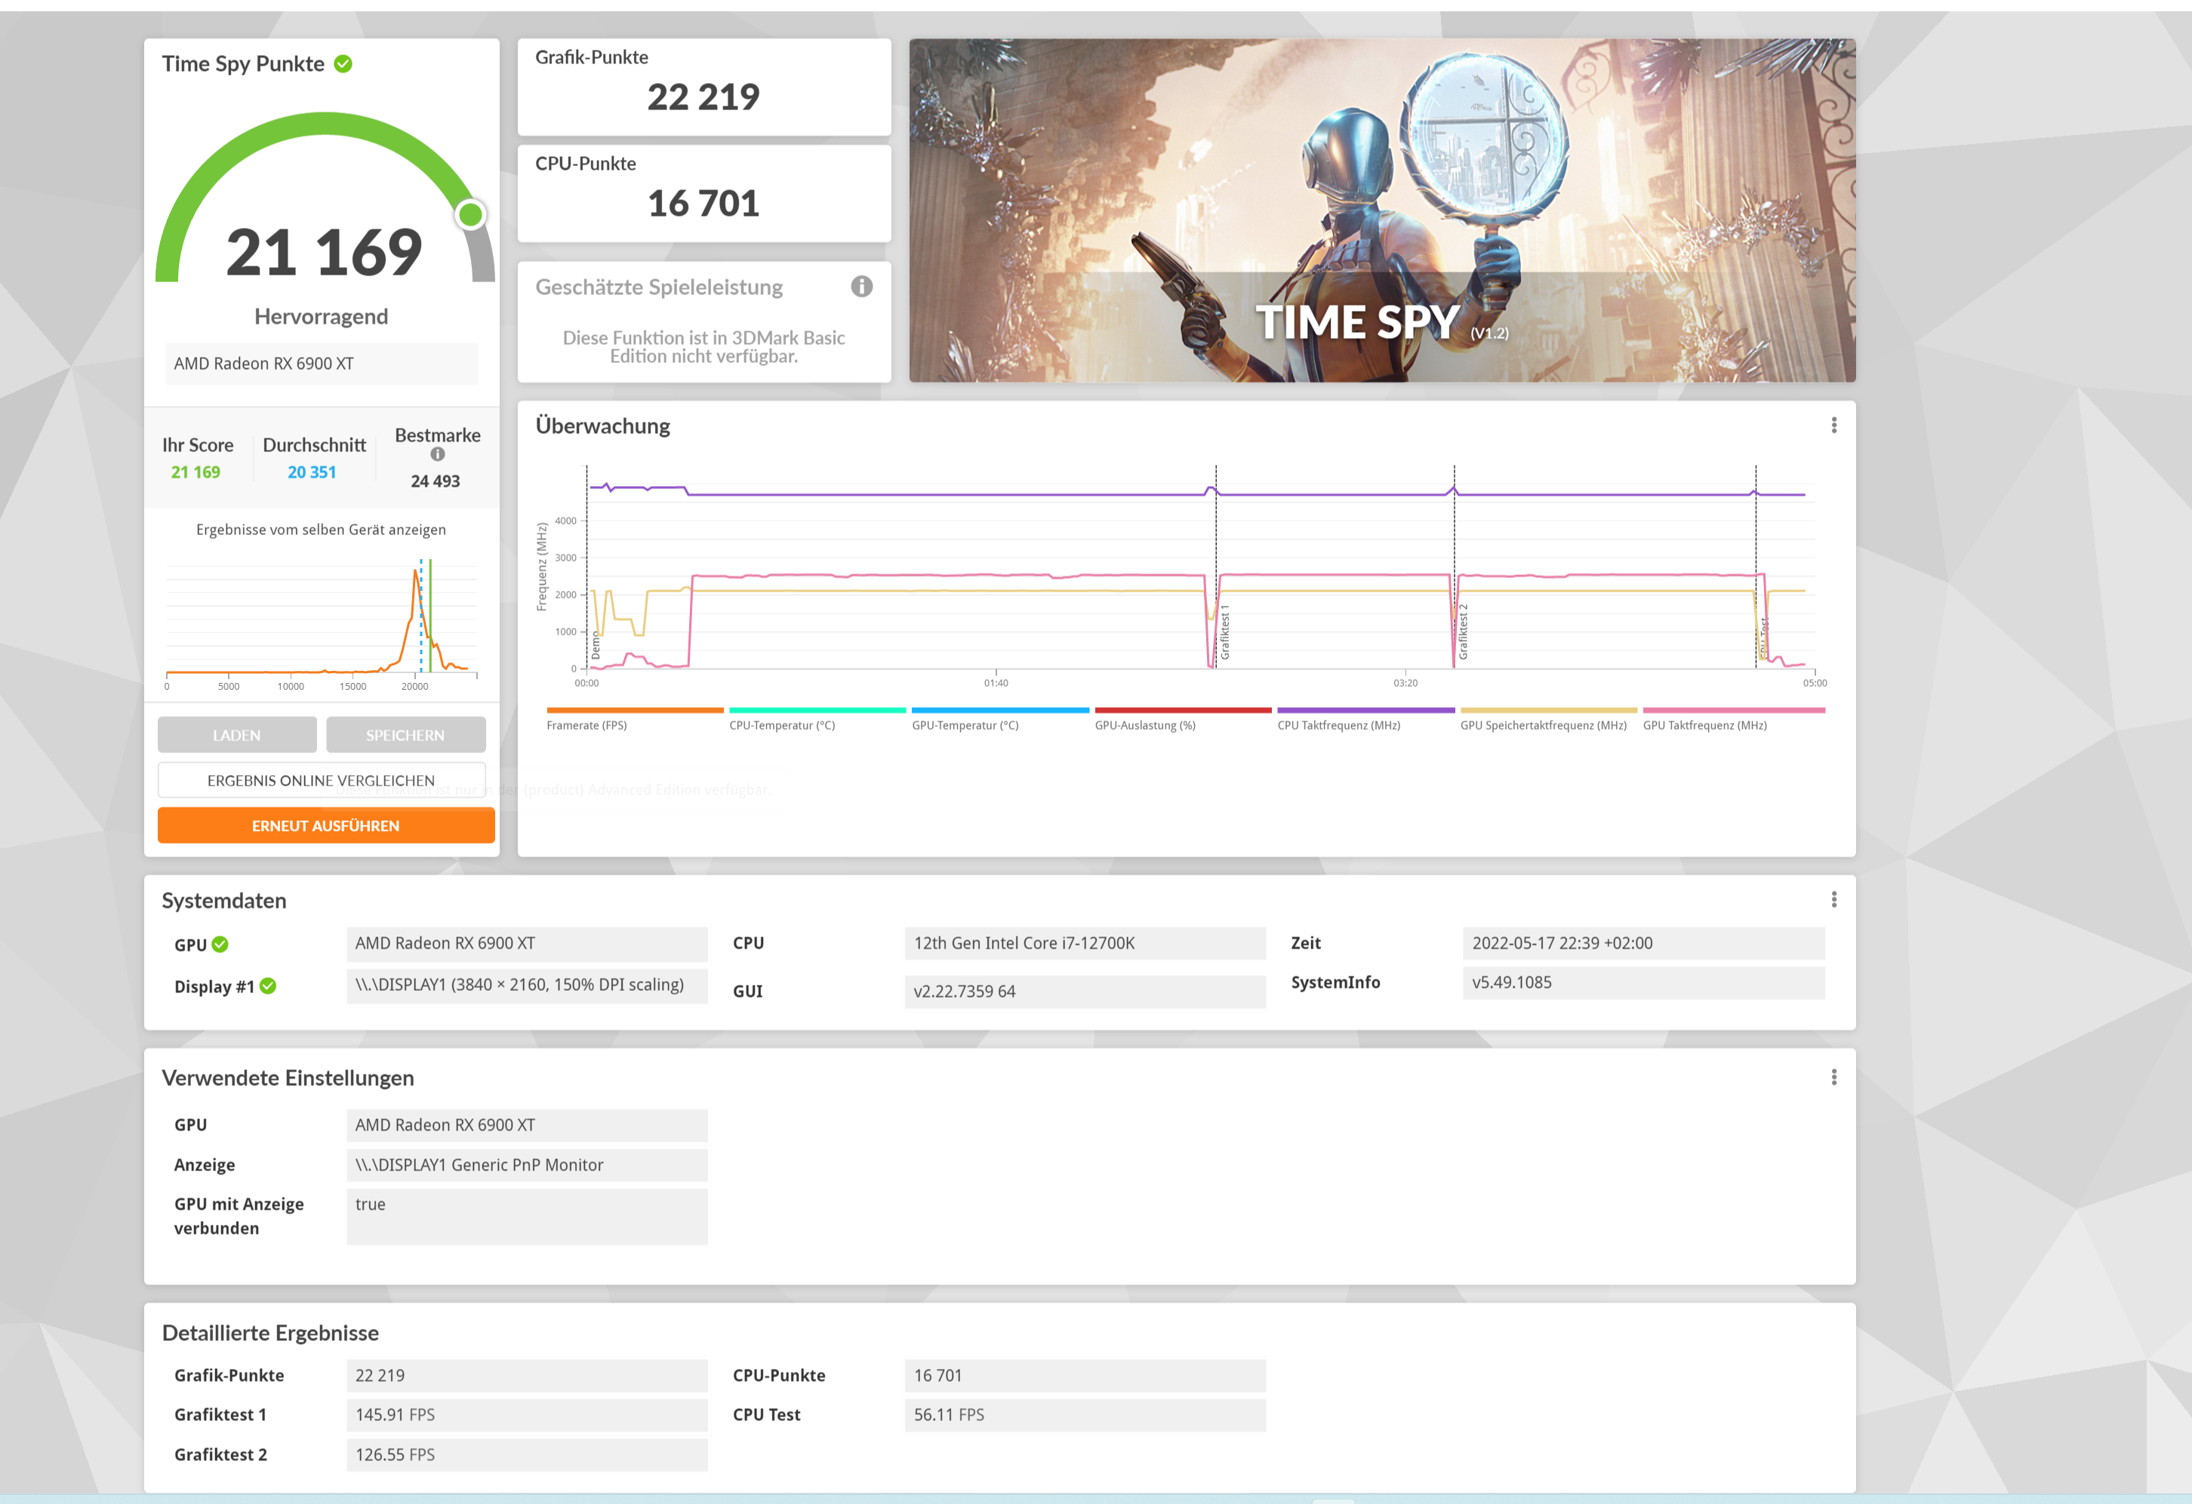Click the Time Spy hero image
This screenshot has width=2192, height=1504.
1382,209
